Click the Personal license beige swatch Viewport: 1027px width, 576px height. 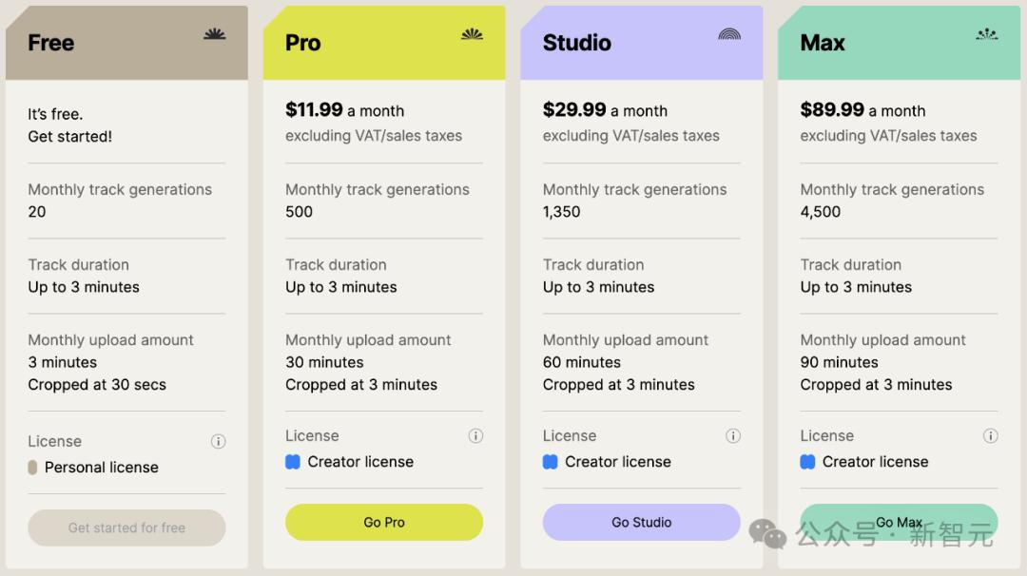[32, 467]
